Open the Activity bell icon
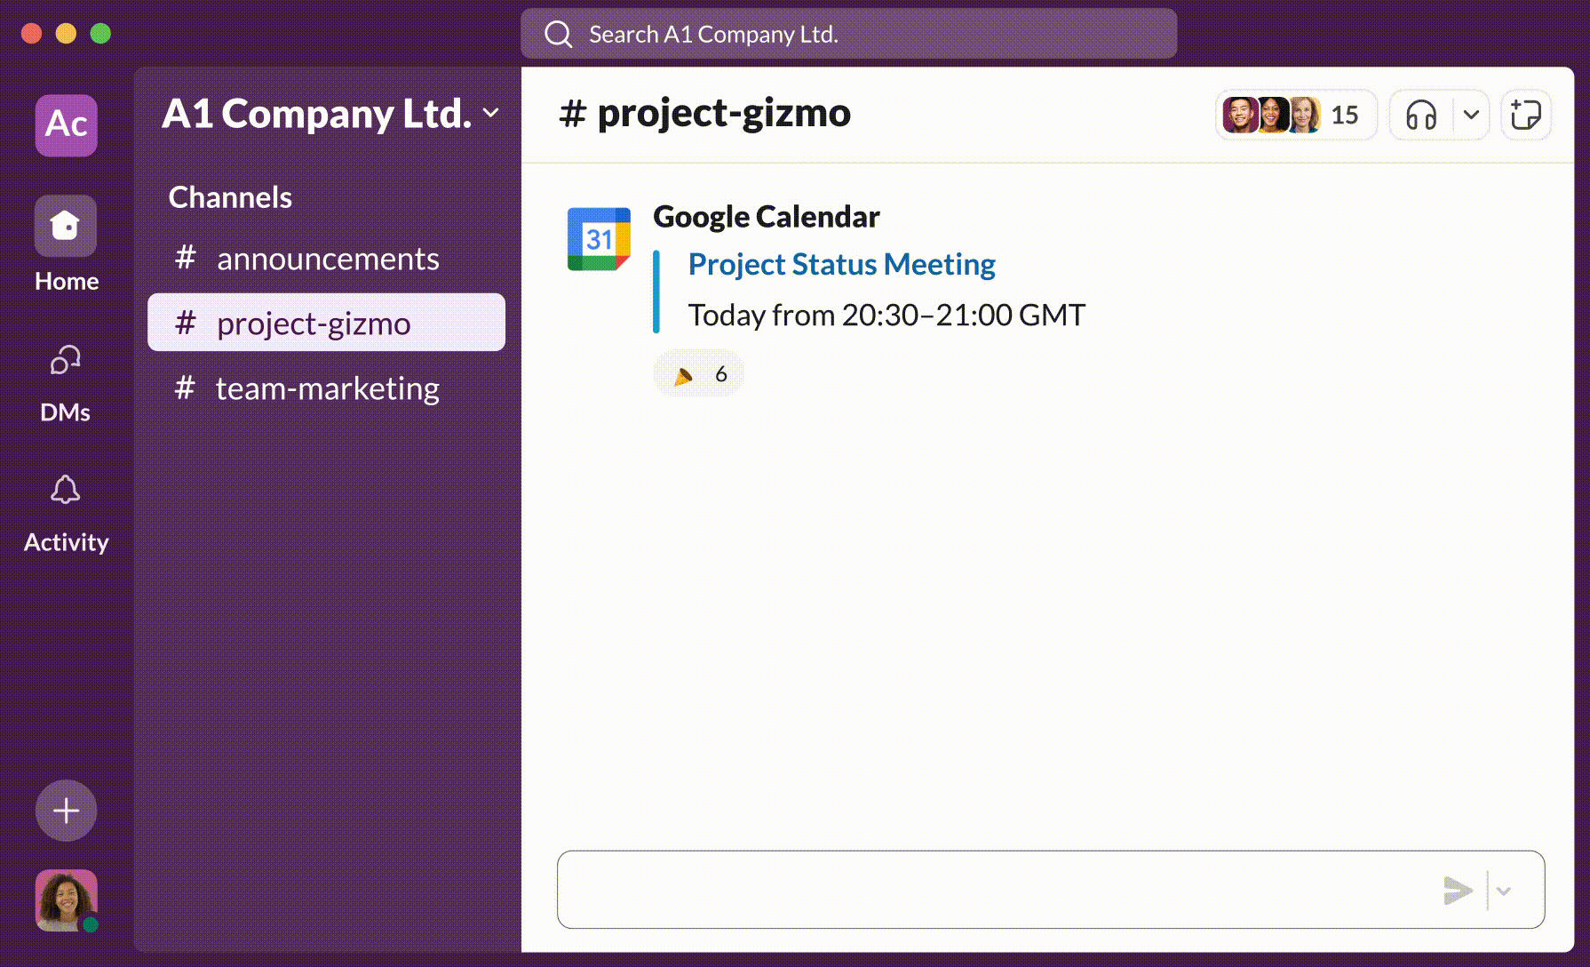Screen dimensions: 1590x967 (x=66, y=491)
